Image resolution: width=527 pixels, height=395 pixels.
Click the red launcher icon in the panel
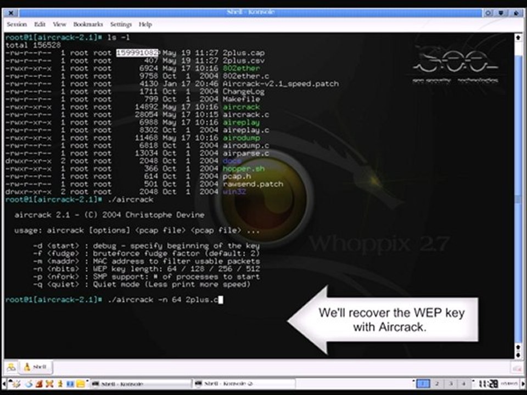(x=39, y=383)
